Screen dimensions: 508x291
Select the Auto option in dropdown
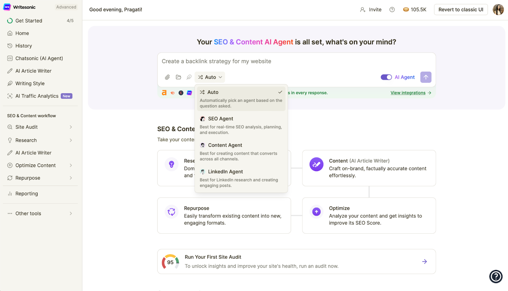tap(241, 99)
